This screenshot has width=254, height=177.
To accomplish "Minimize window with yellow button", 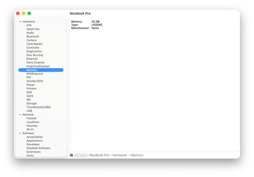I will tap(24, 13).
